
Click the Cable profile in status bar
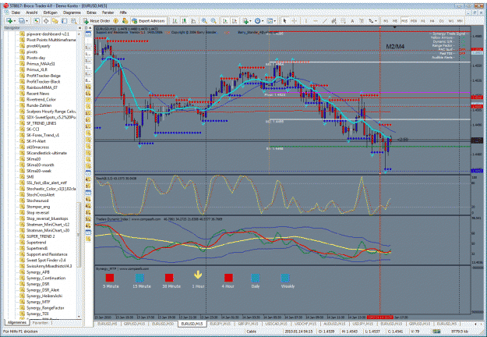point(251,332)
